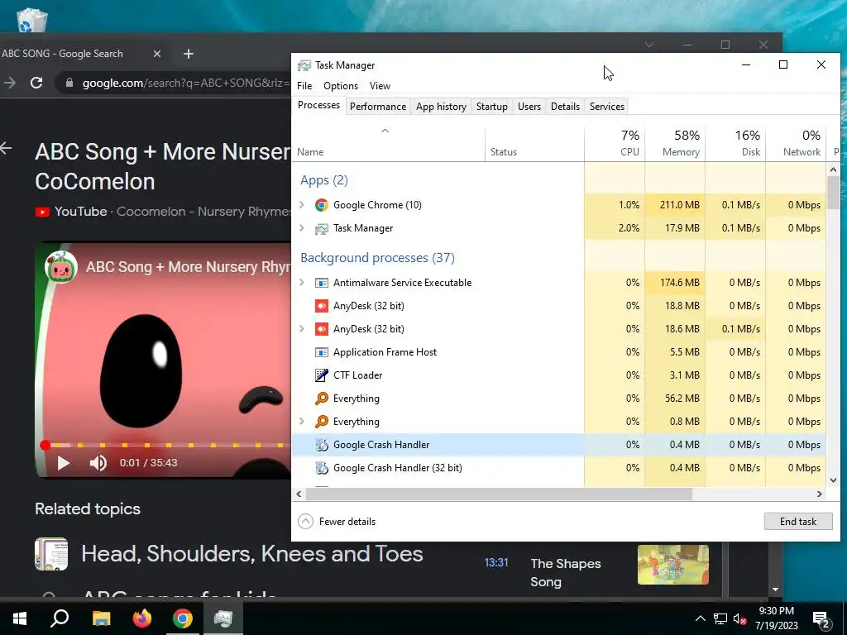Click the End task button
The height and width of the screenshot is (635, 847).
click(x=798, y=522)
